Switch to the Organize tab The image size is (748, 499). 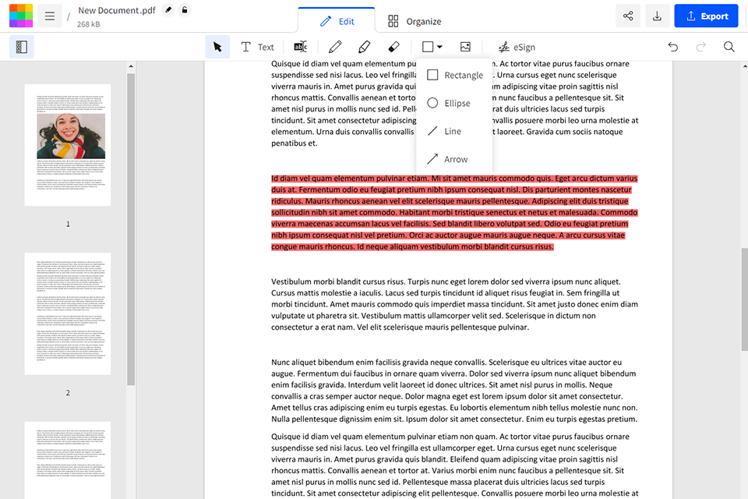[414, 22]
